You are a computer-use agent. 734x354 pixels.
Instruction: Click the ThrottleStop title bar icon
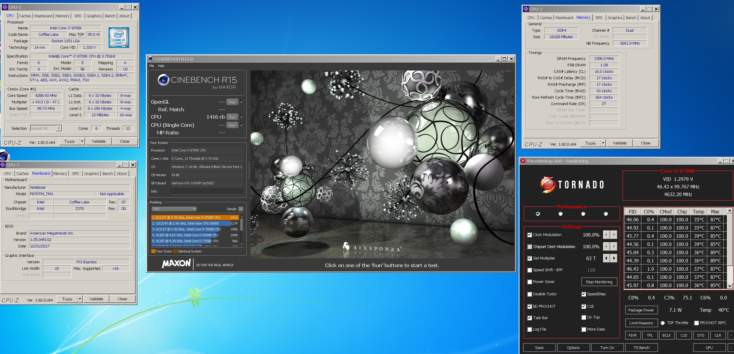click(x=523, y=161)
